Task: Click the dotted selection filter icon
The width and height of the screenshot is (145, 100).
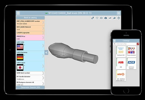Action: [x=97, y=18]
